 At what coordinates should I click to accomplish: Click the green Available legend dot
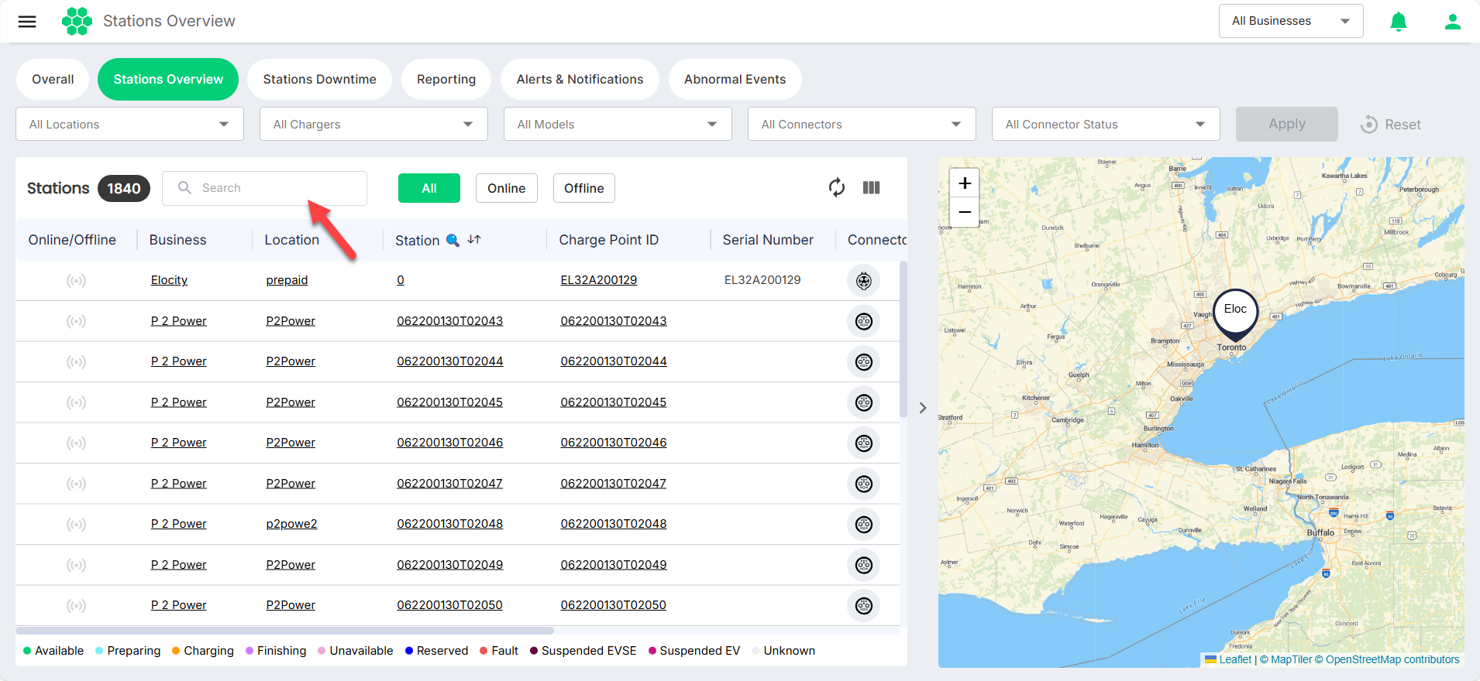pos(27,651)
